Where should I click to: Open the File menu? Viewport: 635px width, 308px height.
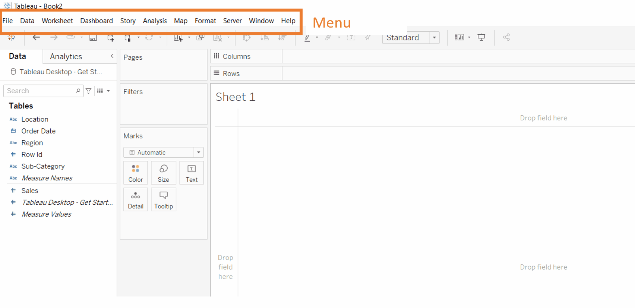[x=8, y=21]
